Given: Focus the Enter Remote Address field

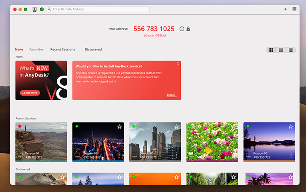Looking at the screenshot, I should tap(98, 9).
